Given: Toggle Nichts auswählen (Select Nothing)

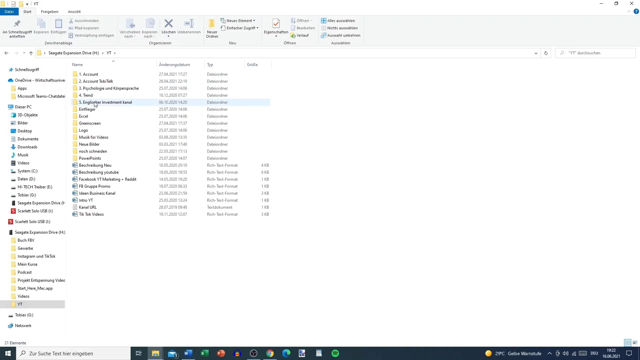Looking at the screenshot, I should pos(341,28).
